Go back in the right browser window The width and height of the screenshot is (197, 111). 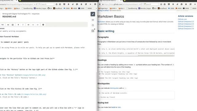pos(100,4)
